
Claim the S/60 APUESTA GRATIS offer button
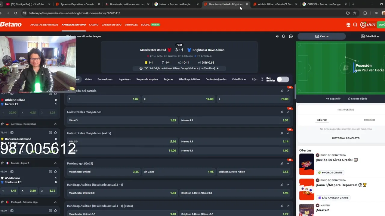click(333, 198)
